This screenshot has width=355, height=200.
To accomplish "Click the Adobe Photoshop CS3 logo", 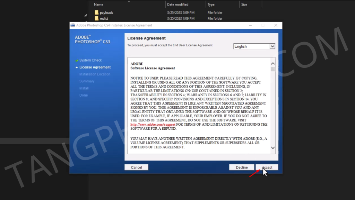I will pos(92,39).
